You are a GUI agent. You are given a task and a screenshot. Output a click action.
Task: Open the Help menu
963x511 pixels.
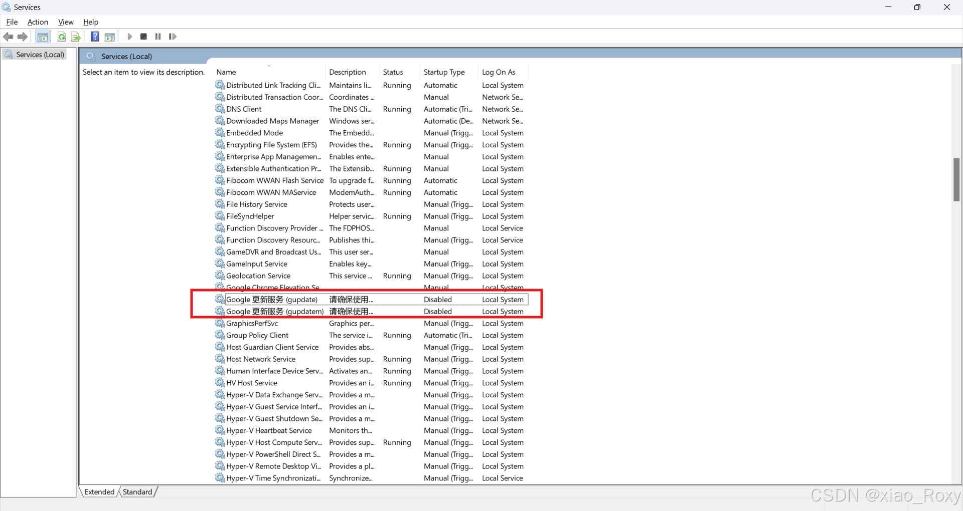click(x=91, y=22)
